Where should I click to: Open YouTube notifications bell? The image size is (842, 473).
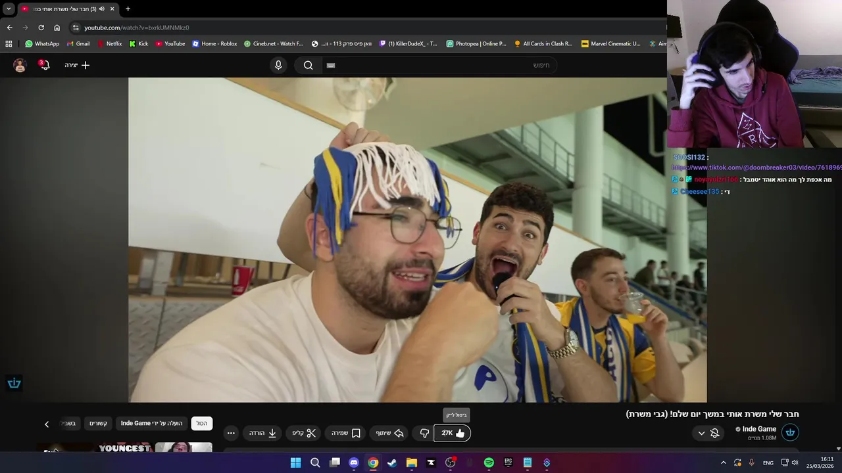click(x=44, y=65)
